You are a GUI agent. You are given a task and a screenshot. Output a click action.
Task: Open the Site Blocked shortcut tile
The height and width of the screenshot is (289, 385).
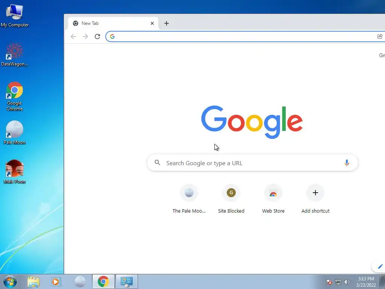pyautogui.click(x=231, y=199)
